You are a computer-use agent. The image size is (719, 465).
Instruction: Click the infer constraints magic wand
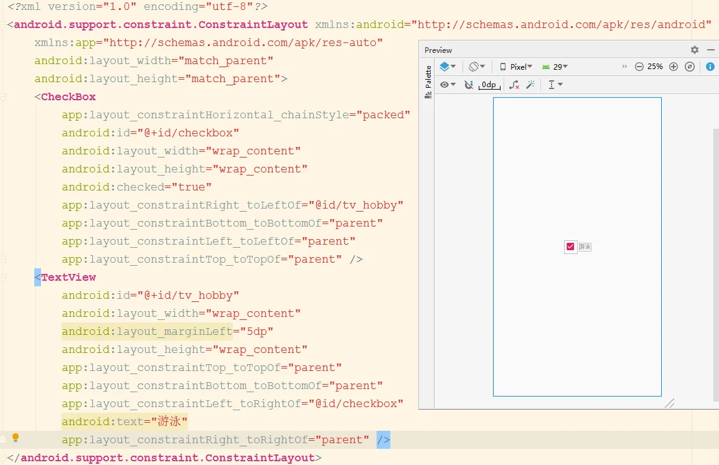coord(530,85)
